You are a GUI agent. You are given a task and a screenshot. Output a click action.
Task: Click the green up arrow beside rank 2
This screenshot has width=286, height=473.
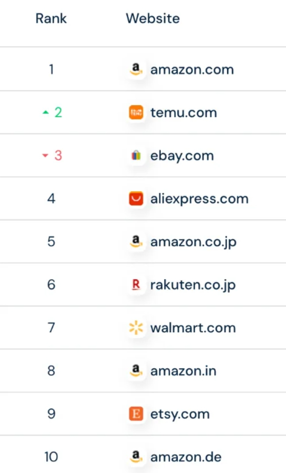point(45,113)
